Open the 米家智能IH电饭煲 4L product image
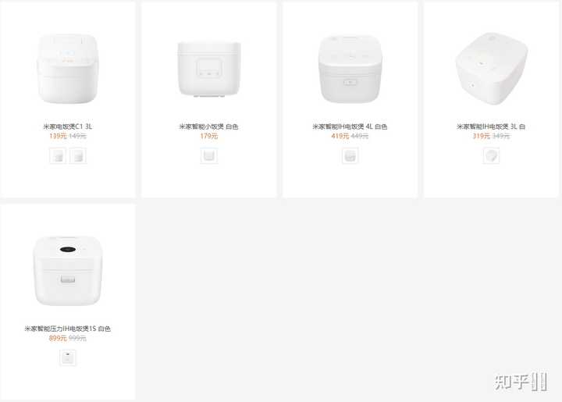 pos(350,69)
